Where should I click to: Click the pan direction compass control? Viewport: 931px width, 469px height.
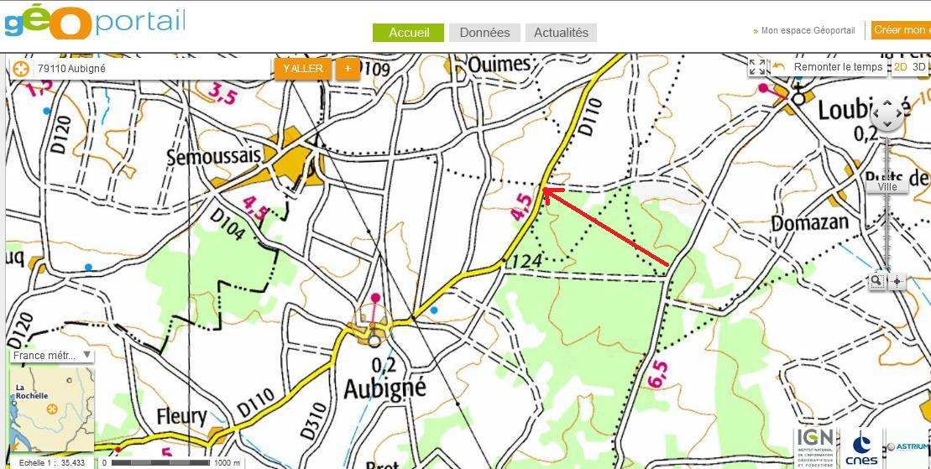[x=887, y=116]
